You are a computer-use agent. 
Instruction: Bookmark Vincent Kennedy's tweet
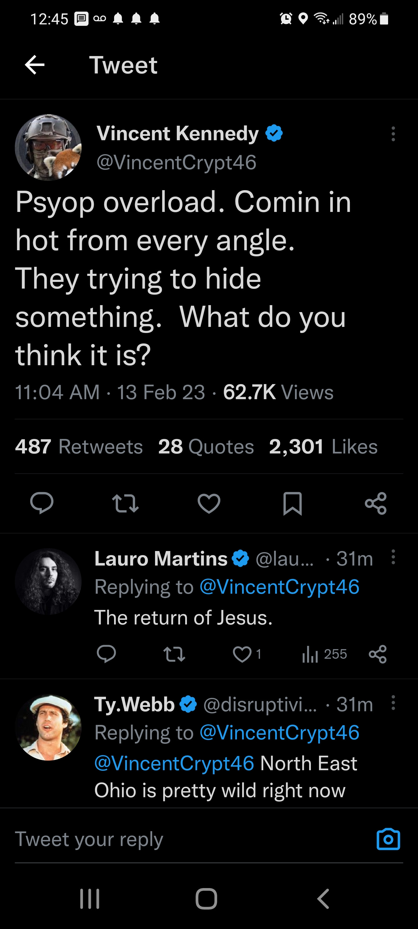tap(292, 503)
